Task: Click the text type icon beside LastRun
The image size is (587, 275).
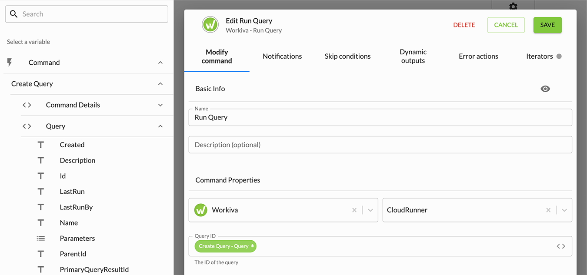Action: [x=41, y=192]
